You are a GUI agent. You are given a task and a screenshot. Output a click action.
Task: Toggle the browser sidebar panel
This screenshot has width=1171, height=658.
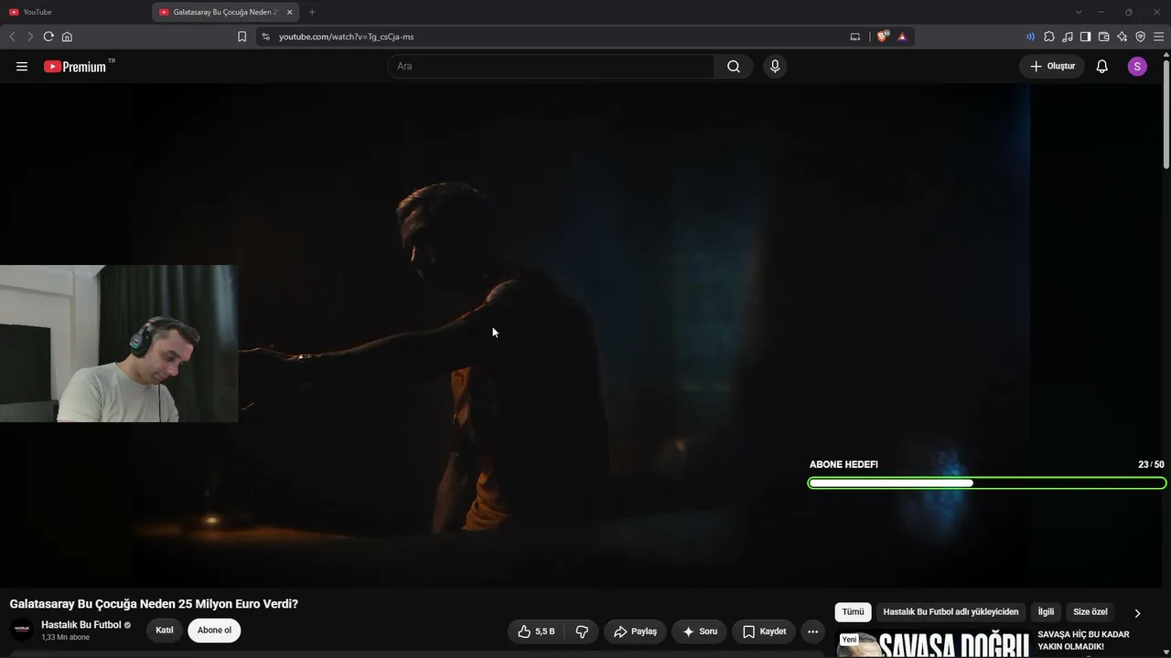[1086, 37]
